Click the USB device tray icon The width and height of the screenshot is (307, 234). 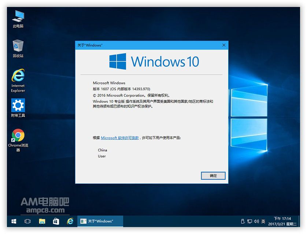(243, 221)
